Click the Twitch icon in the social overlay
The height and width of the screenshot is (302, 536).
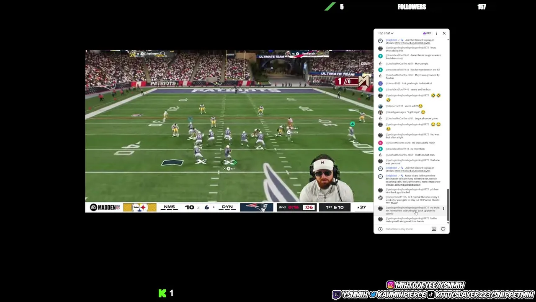point(337,295)
